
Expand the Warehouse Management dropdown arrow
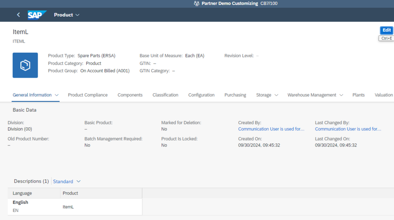(x=341, y=95)
